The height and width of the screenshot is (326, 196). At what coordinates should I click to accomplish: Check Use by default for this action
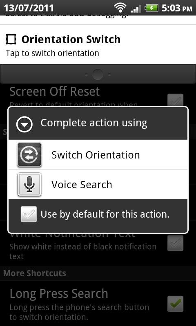[x=29, y=214]
